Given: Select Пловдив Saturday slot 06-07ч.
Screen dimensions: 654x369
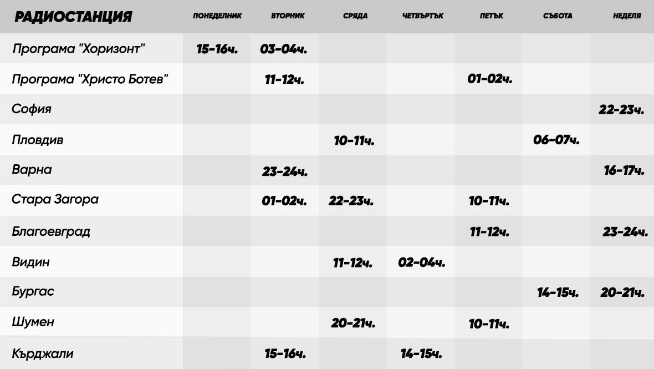Looking at the screenshot, I should pyautogui.click(x=556, y=140).
